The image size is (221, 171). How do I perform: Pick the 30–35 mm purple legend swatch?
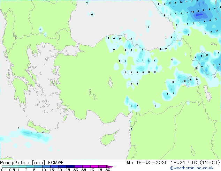click(78, 166)
